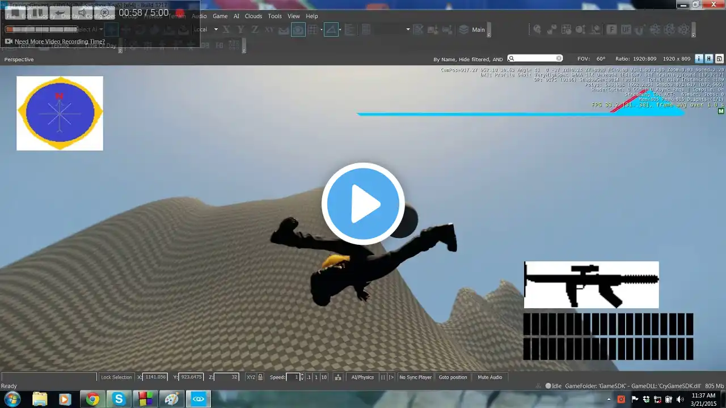Click the By Name, Hide filtered, AND label
726x408 pixels.
click(x=468, y=59)
